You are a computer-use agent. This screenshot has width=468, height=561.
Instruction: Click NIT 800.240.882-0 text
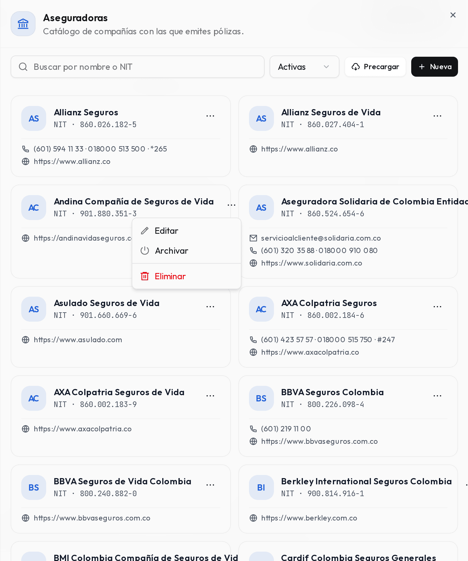[x=95, y=494]
